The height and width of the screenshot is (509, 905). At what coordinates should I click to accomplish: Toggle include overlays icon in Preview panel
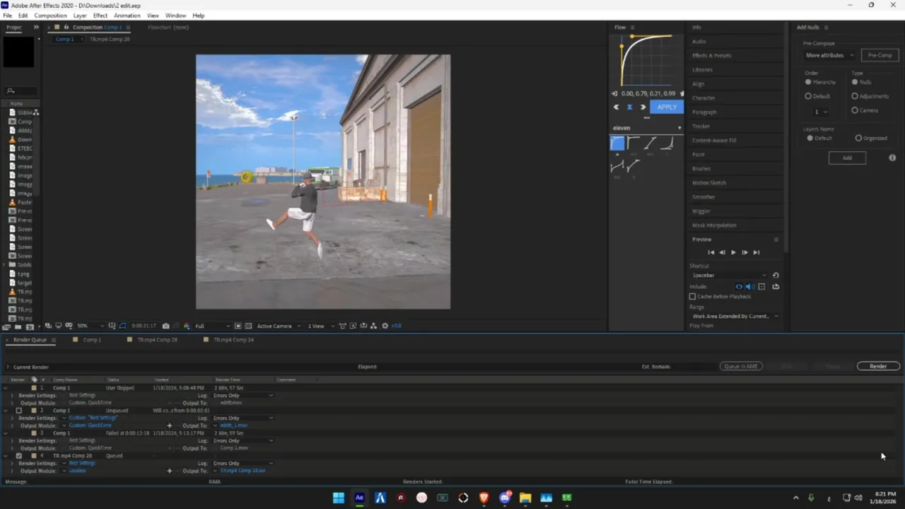(x=761, y=286)
